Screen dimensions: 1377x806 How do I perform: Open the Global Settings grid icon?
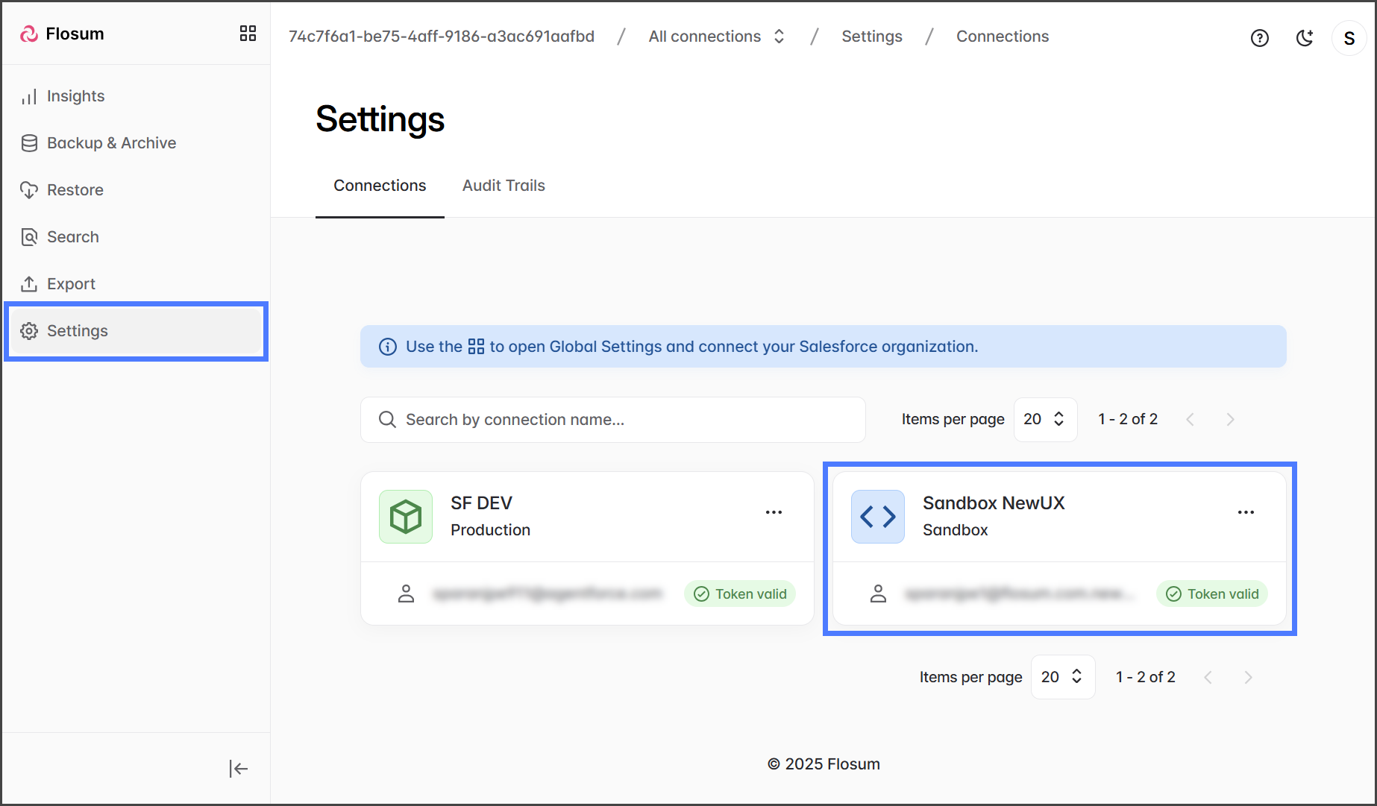click(x=248, y=34)
